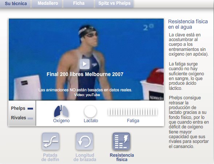Switch to the Medallero tab
The width and height of the screenshot is (214, 164).
tap(48, 3)
